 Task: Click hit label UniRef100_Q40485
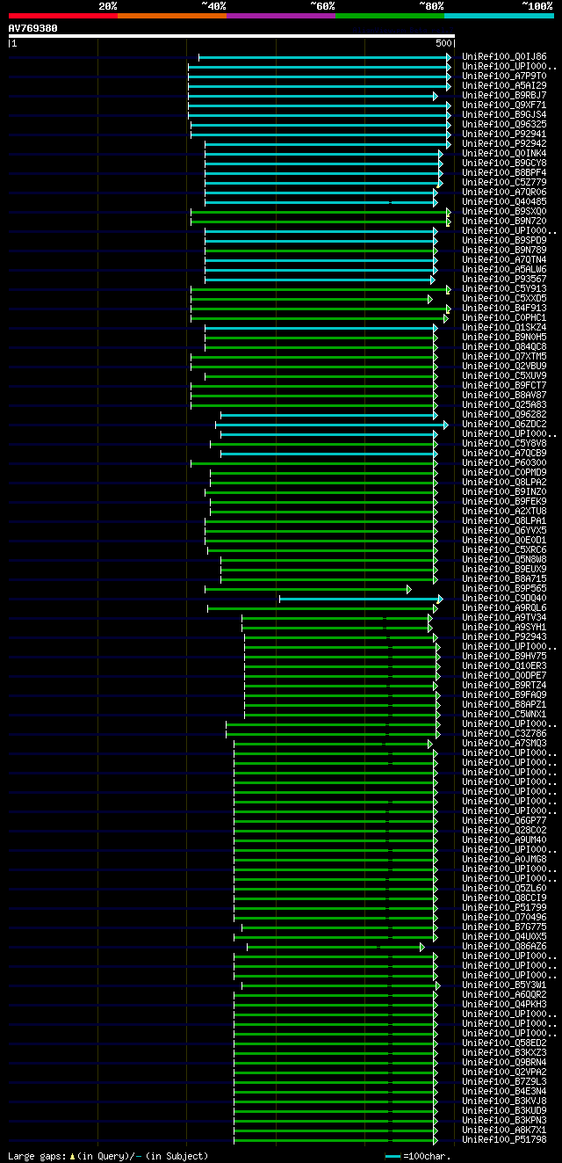pos(504,202)
